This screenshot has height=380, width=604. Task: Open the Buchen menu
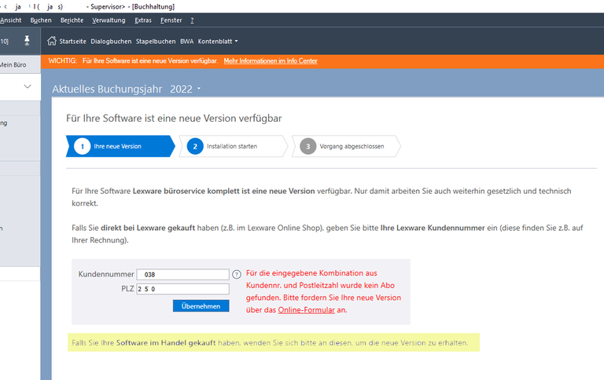point(41,20)
